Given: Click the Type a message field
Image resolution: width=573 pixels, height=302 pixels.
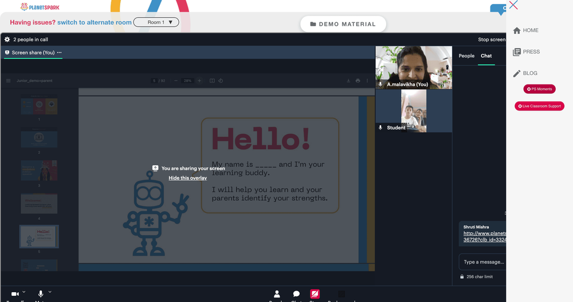Looking at the screenshot, I should (482, 262).
